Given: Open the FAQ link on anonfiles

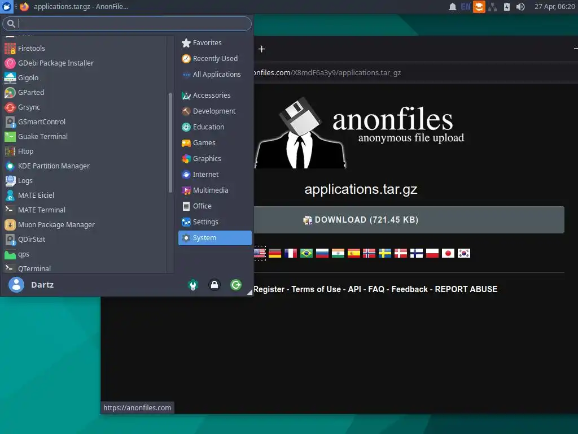Looking at the screenshot, I should point(376,289).
